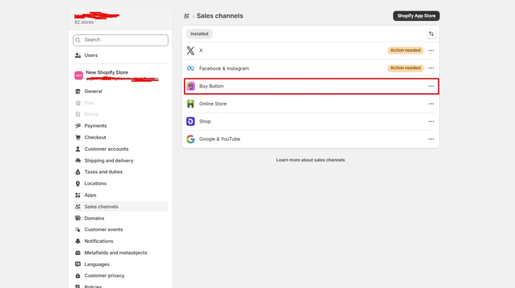515x288 pixels.
Task: Click the Customer events spark icon
Action: (x=78, y=230)
